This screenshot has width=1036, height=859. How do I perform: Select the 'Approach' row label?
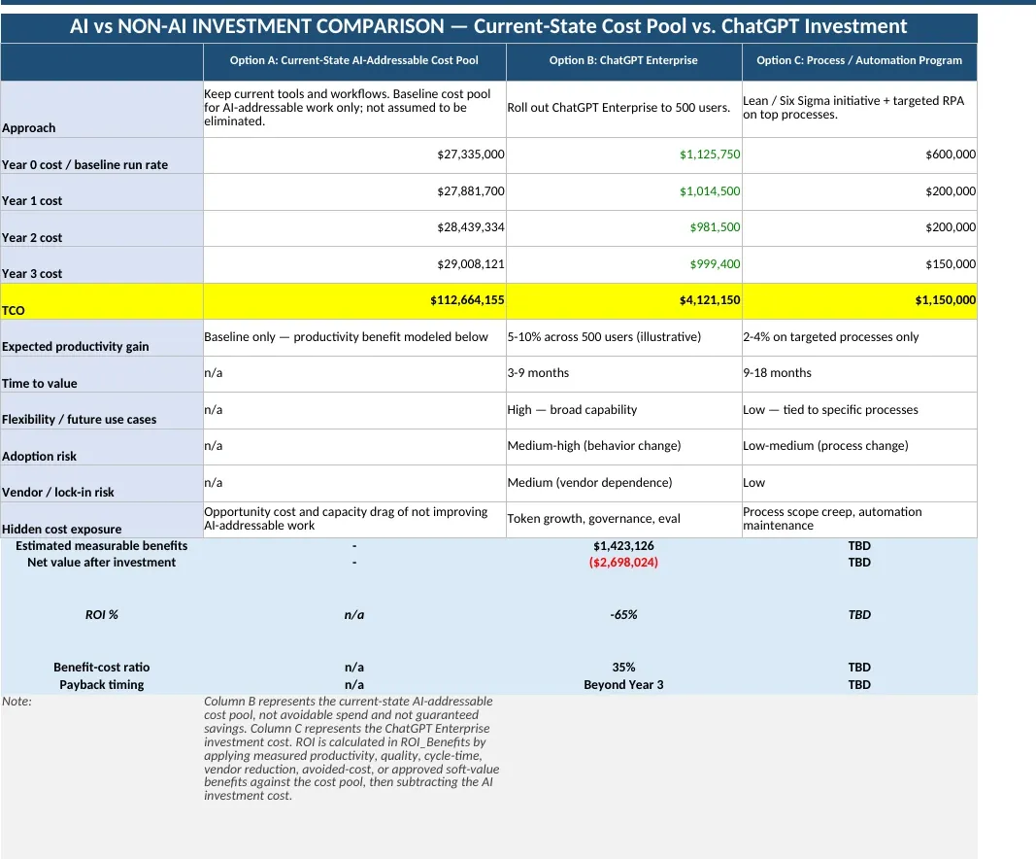pyautogui.click(x=102, y=109)
